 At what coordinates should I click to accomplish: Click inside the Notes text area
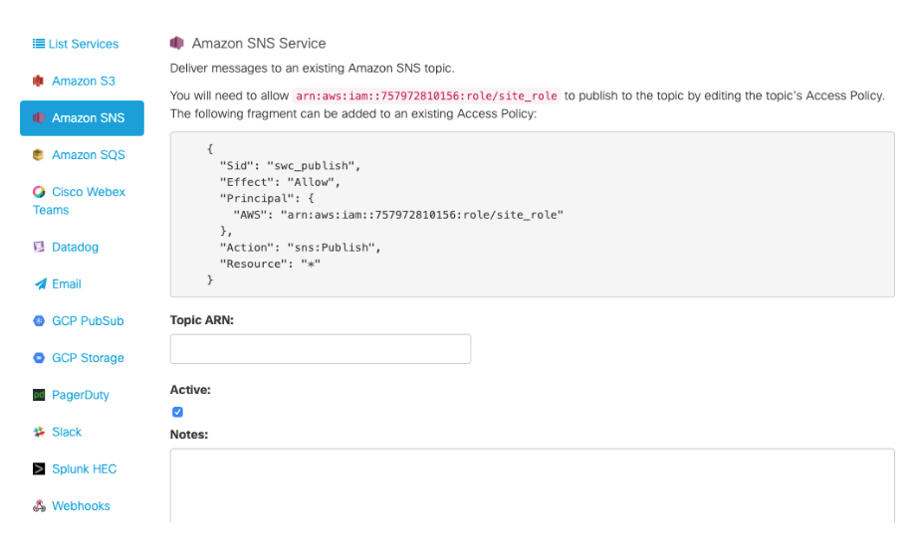(x=532, y=485)
